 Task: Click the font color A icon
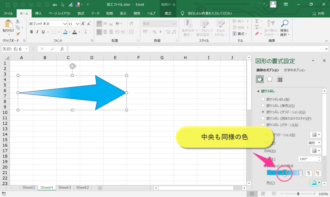(74, 31)
